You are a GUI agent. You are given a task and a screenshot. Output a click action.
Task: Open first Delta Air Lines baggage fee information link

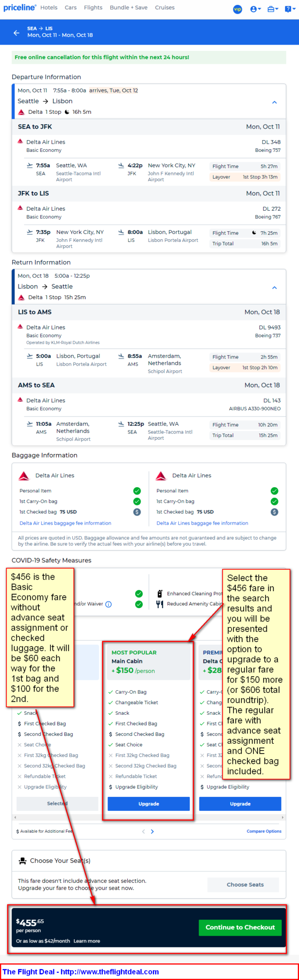pos(65,523)
